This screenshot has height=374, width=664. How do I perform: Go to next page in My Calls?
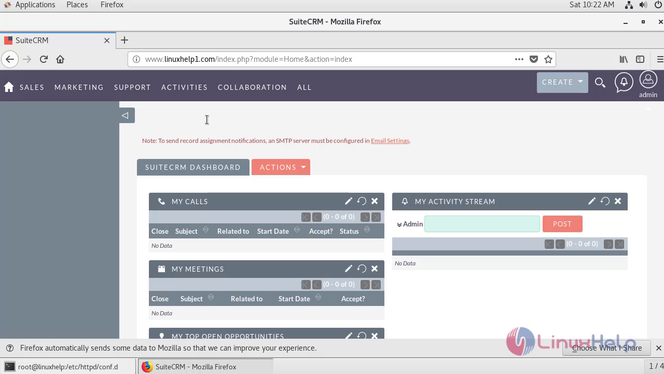pyautogui.click(x=365, y=217)
